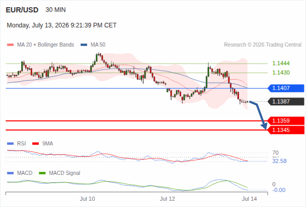Click the Research Trading Central copyright text
The height and width of the screenshot is (207, 306).
262,45
